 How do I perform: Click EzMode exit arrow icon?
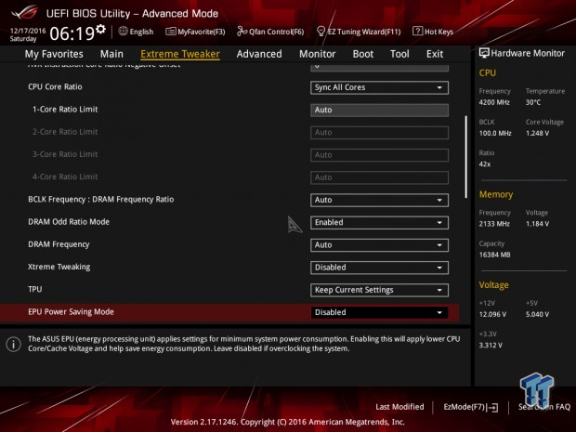[x=492, y=408]
